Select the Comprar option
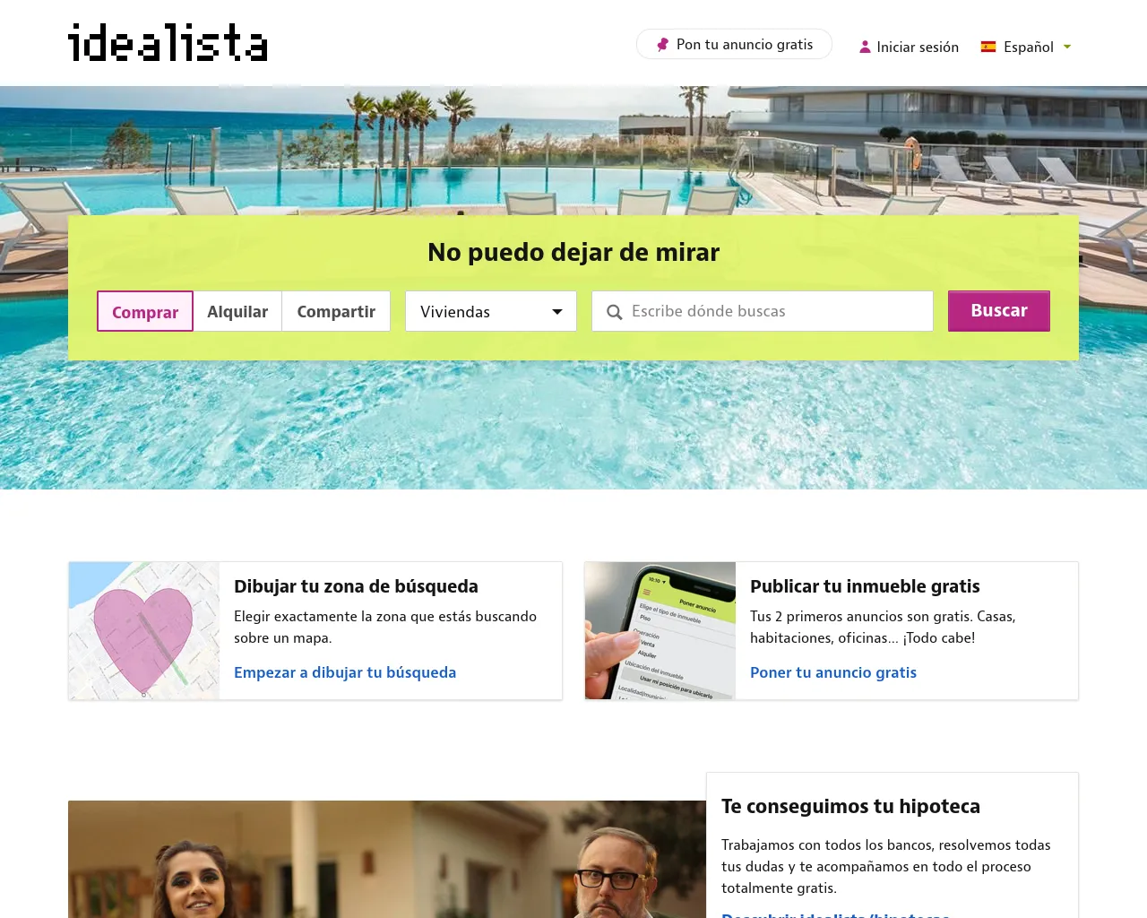This screenshot has width=1147, height=918. (145, 311)
